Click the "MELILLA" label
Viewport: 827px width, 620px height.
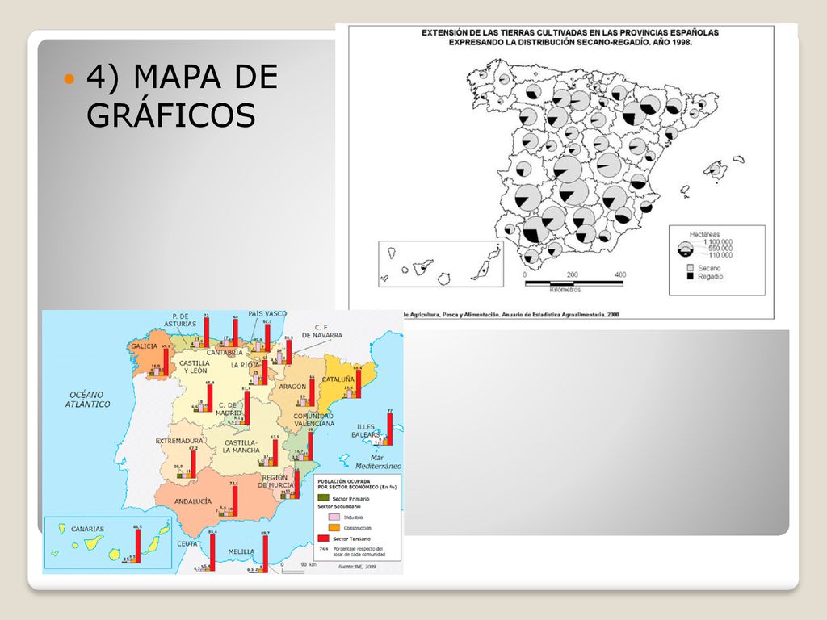point(241,551)
